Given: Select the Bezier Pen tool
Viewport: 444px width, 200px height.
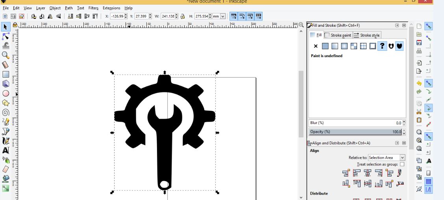Looking at the screenshot, I should pos(6,131).
